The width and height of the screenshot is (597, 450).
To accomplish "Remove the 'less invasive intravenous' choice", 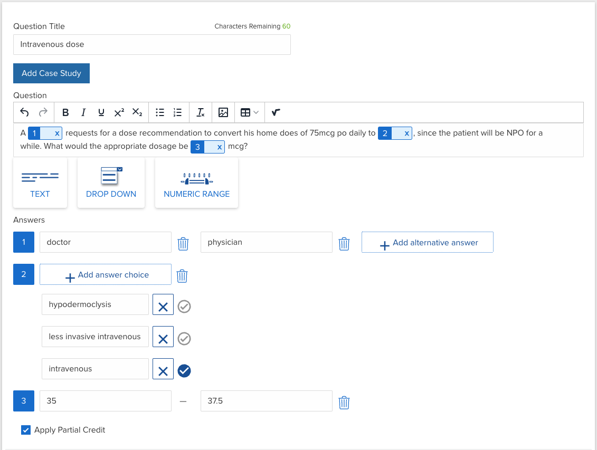I will [x=163, y=337].
